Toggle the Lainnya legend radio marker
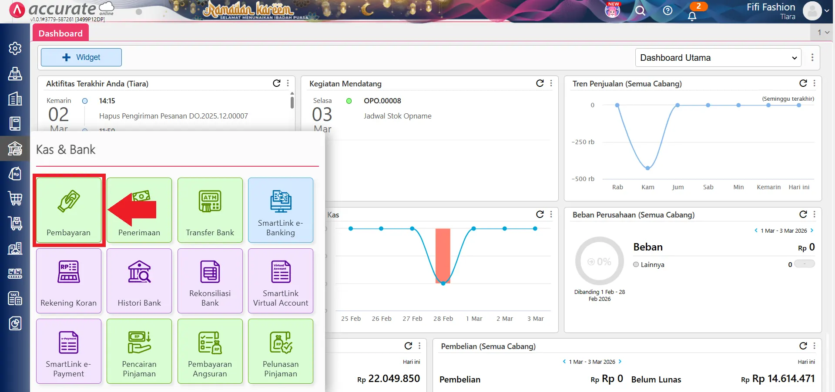Viewport: 835px width, 392px height. [x=636, y=264]
